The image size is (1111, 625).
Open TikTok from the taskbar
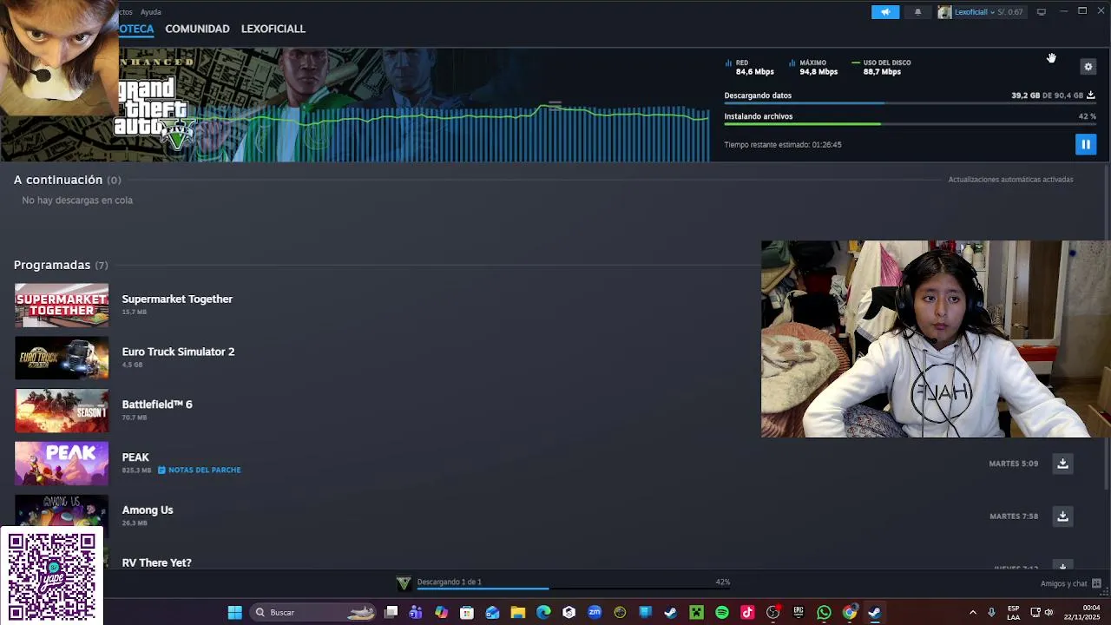[747, 613]
